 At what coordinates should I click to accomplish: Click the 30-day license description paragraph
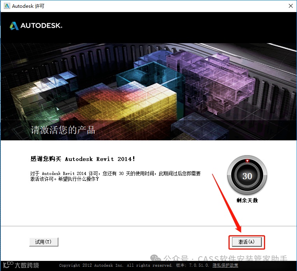click(115, 176)
